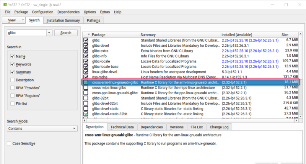Switch to the Technical Data tab
Viewport: 306px width, 164px height.
coord(122,127)
